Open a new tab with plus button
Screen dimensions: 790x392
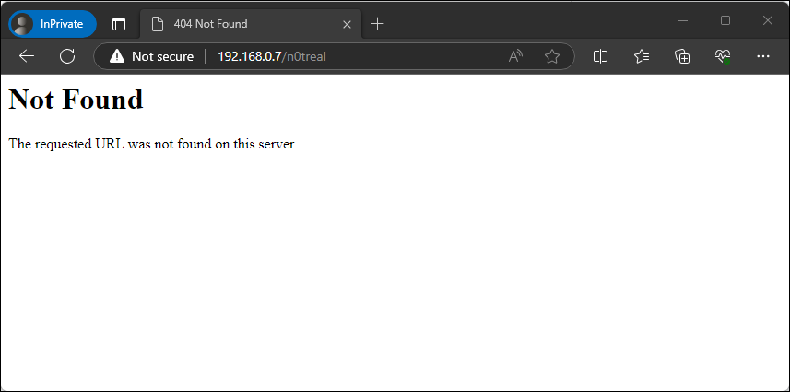tap(377, 24)
